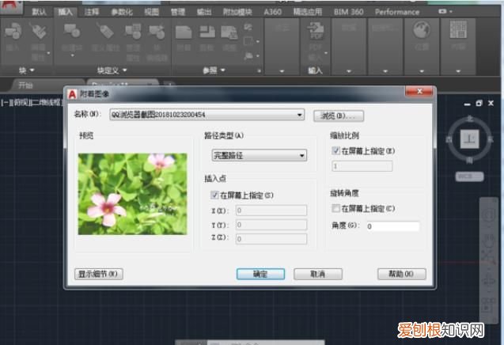Open the 附加模块 ribbon tab
504x345 pixels.
(x=237, y=12)
